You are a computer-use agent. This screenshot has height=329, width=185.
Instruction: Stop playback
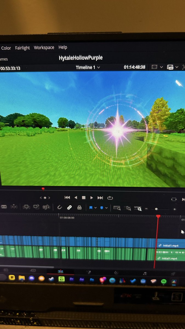point(84,197)
